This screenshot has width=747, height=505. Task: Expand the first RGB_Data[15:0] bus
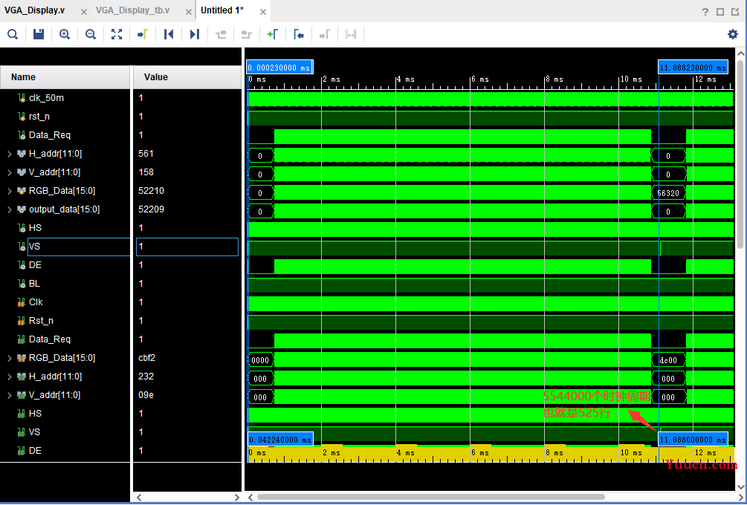[9, 191]
